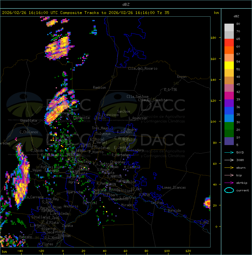Click the Clla.SanJose place label

point(138,97)
